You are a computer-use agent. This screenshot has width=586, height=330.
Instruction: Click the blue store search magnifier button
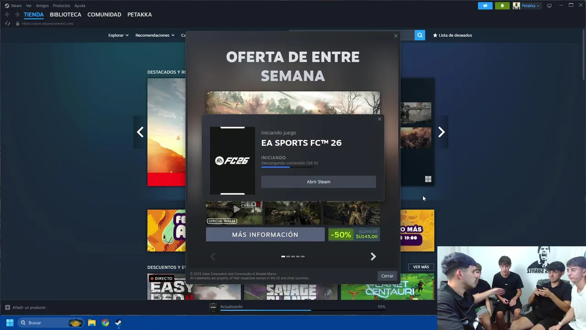(x=420, y=35)
